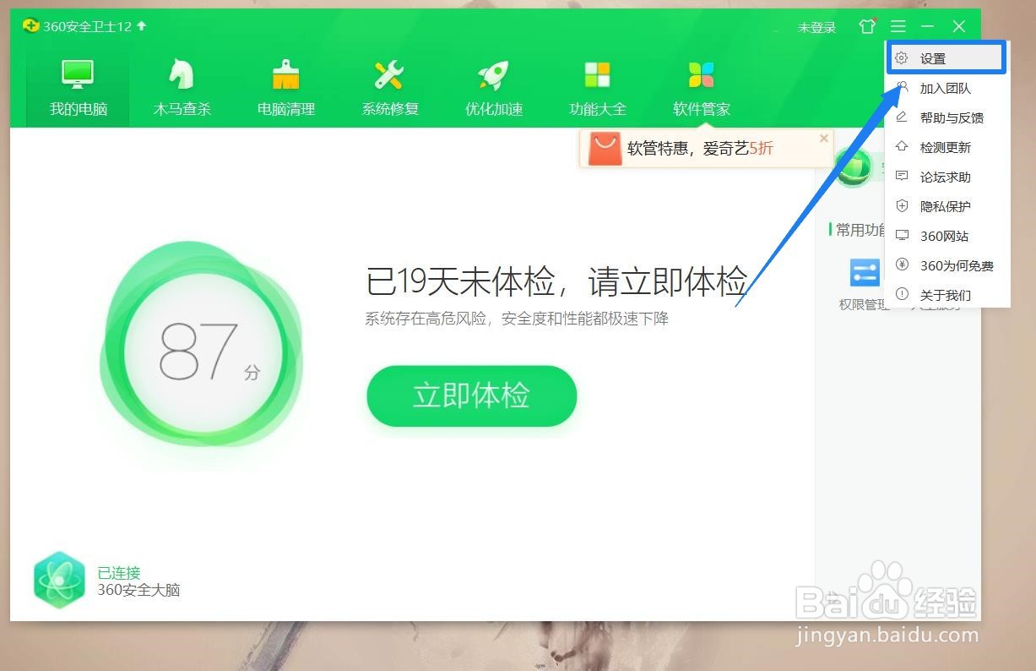The height and width of the screenshot is (671, 1036).
Task: Toggle the hamburger main menu icon
Action: [898, 27]
